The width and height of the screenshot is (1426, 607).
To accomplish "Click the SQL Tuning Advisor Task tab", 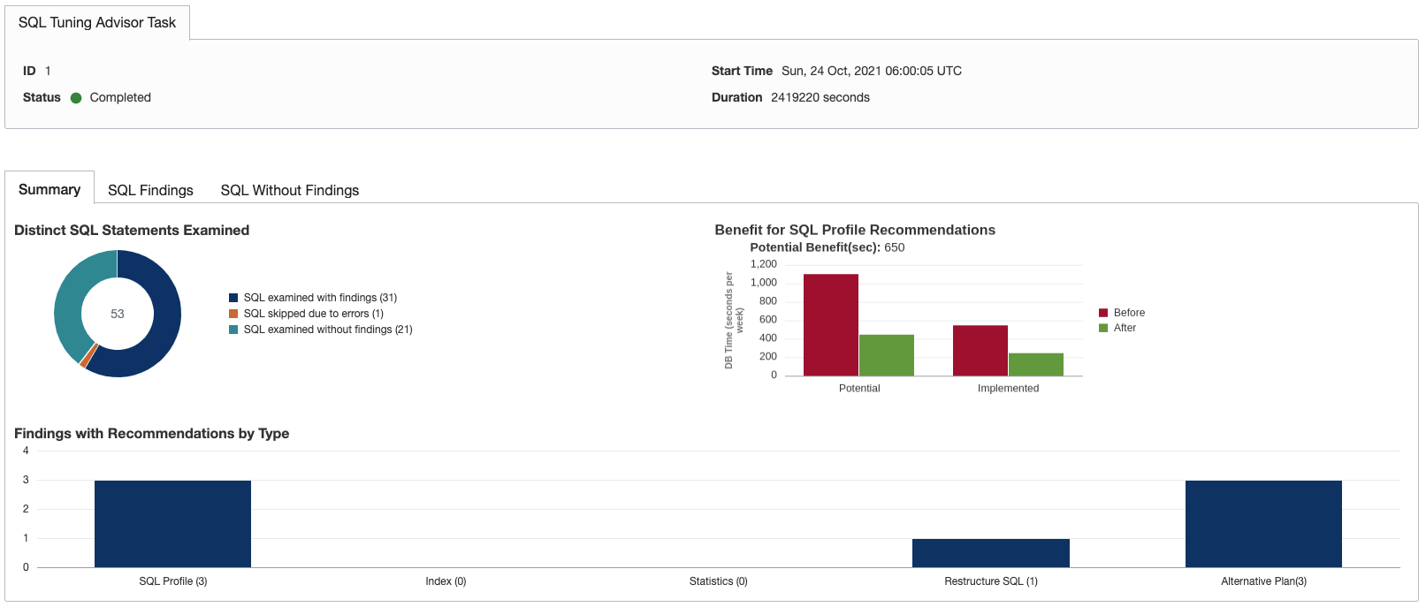I will point(97,23).
